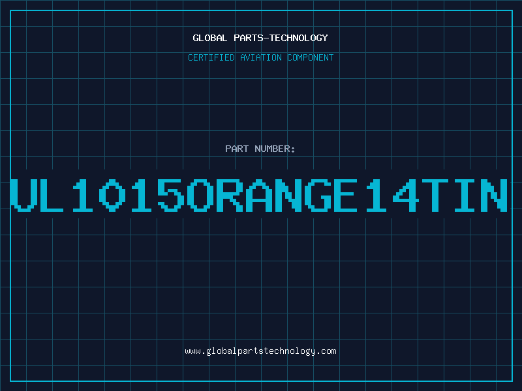Click the www.globalpartstechnology.com website link
Screen dimensions: 522x391
click(x=260, y=351)
